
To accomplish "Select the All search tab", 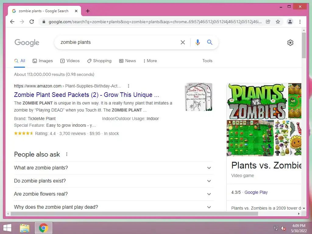I will pyautogui.click(x=19, y=61).
